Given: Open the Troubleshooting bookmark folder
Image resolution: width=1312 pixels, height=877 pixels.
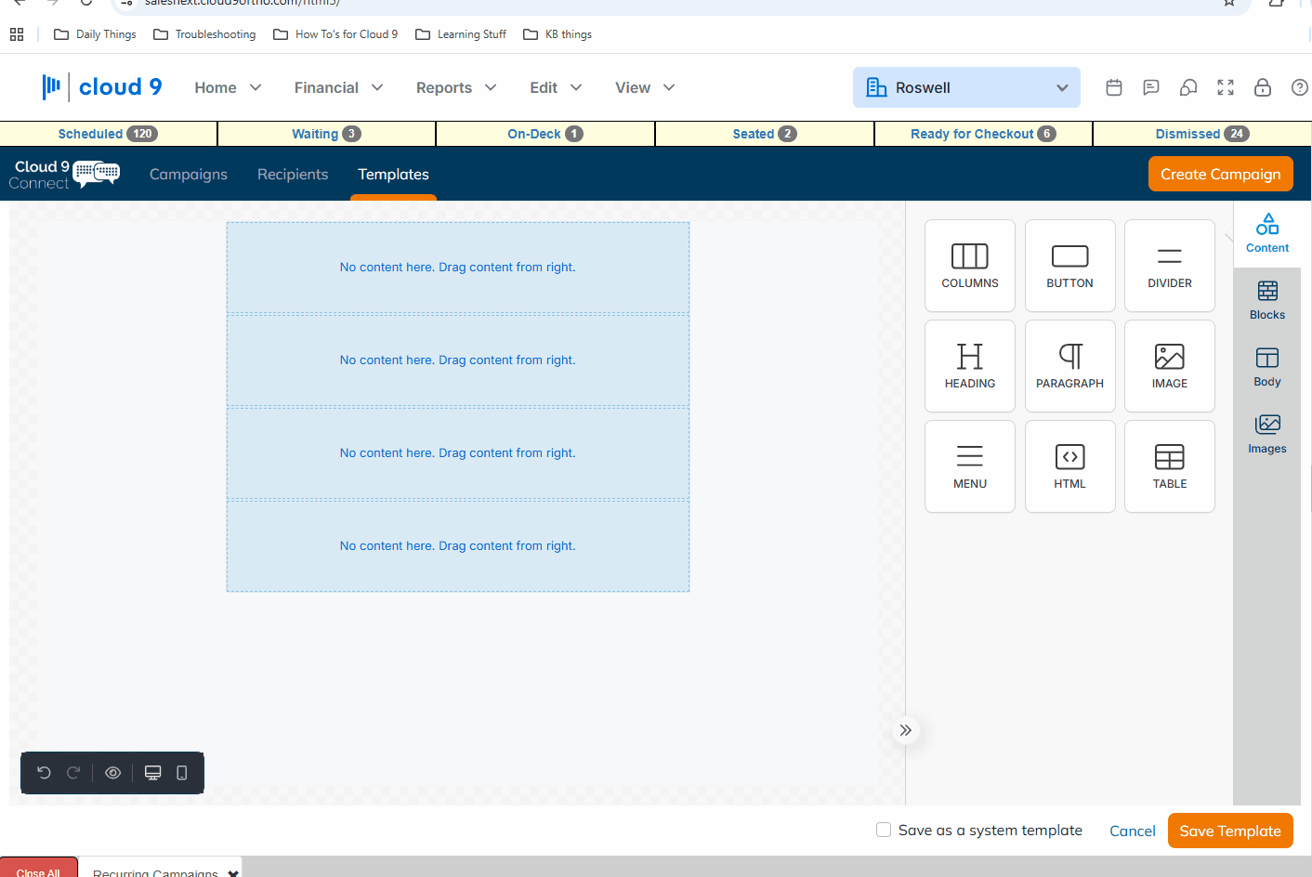Looking at the screenshot, I should click(x=204, y=34).
